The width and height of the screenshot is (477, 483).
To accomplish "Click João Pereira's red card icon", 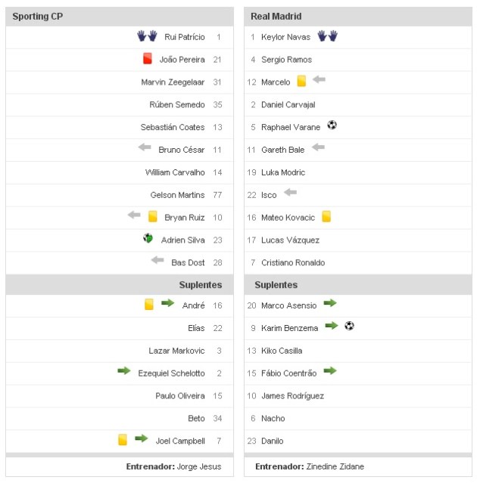I will point(148,58).
